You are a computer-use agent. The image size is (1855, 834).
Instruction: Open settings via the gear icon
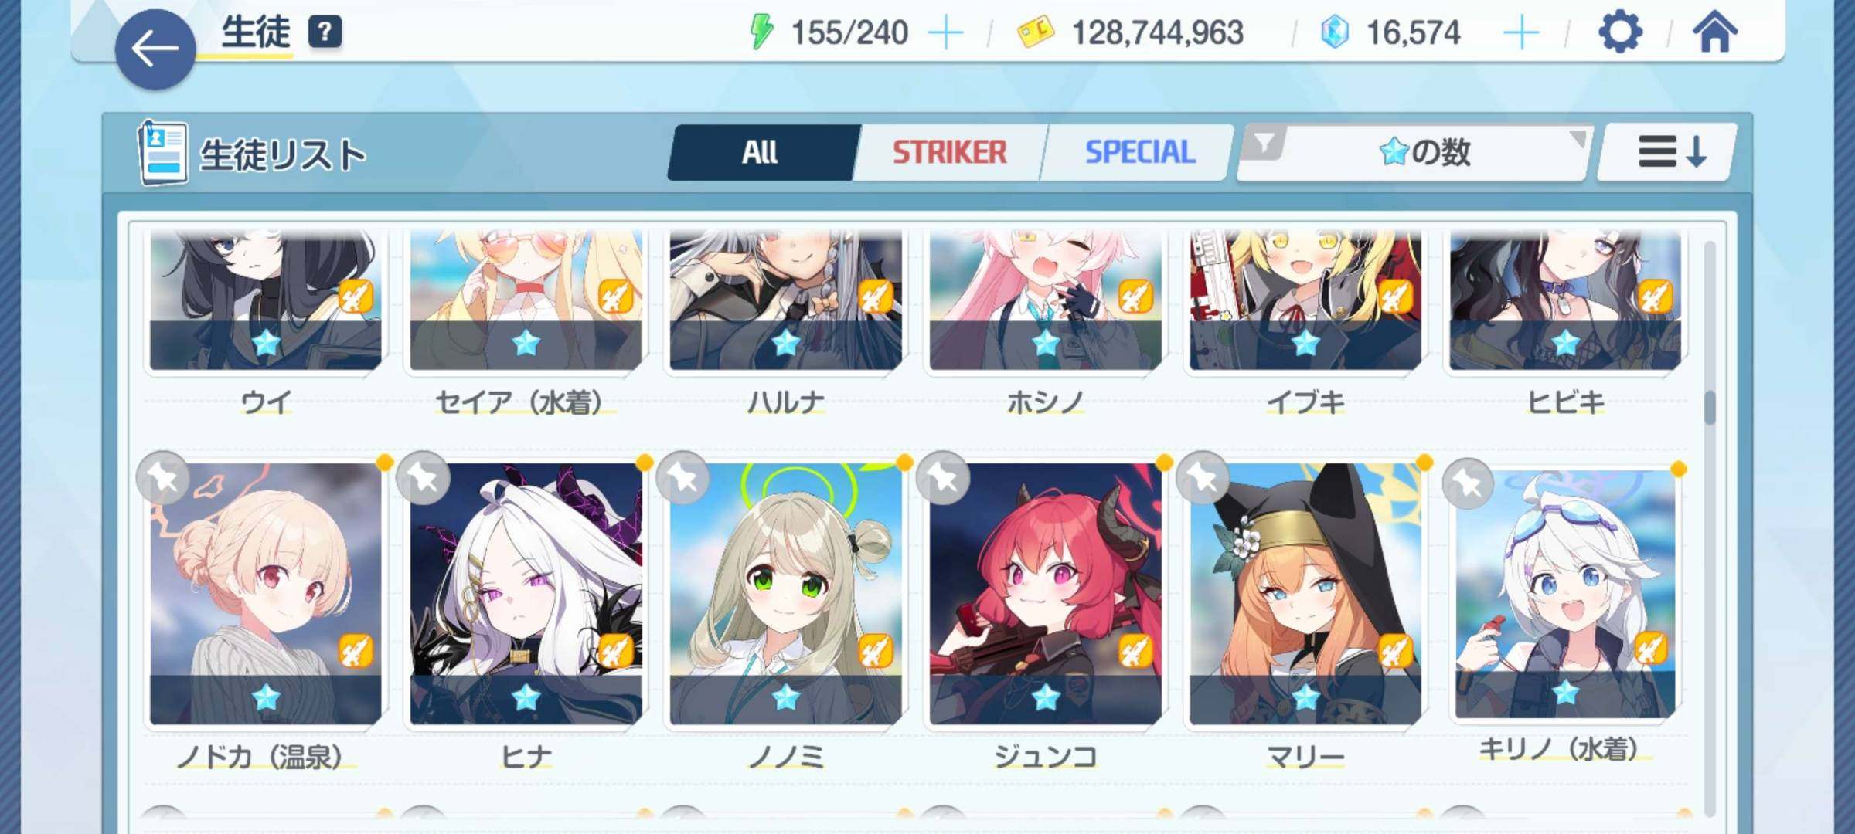click(x=1619, y=33)
